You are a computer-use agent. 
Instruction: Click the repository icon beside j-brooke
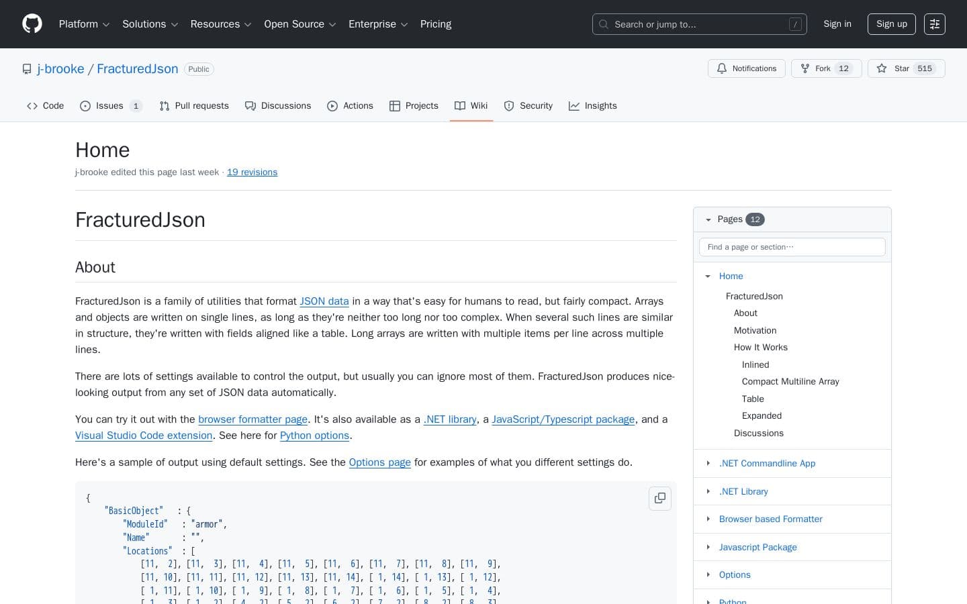pyautogui.click(x=27, y=69)
